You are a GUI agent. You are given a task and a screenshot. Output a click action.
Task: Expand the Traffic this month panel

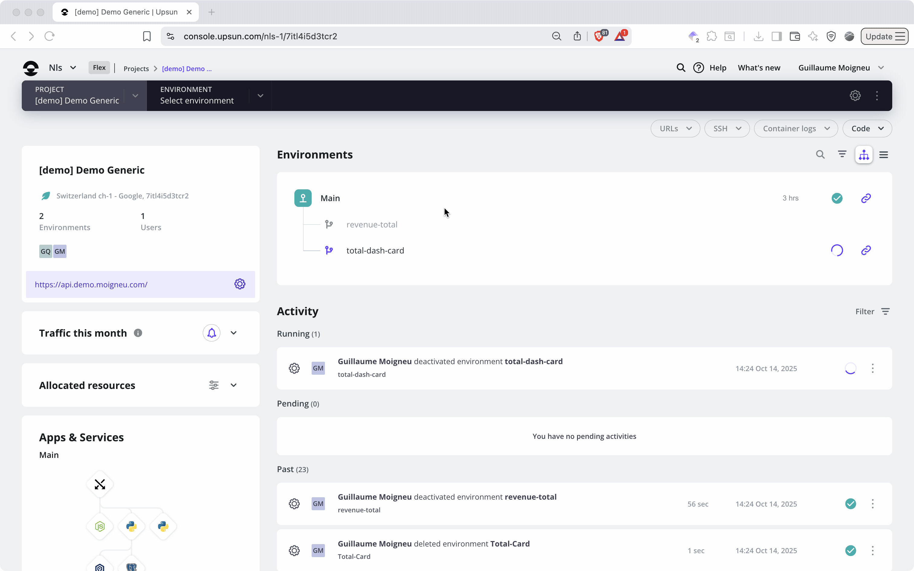[234, 333]
